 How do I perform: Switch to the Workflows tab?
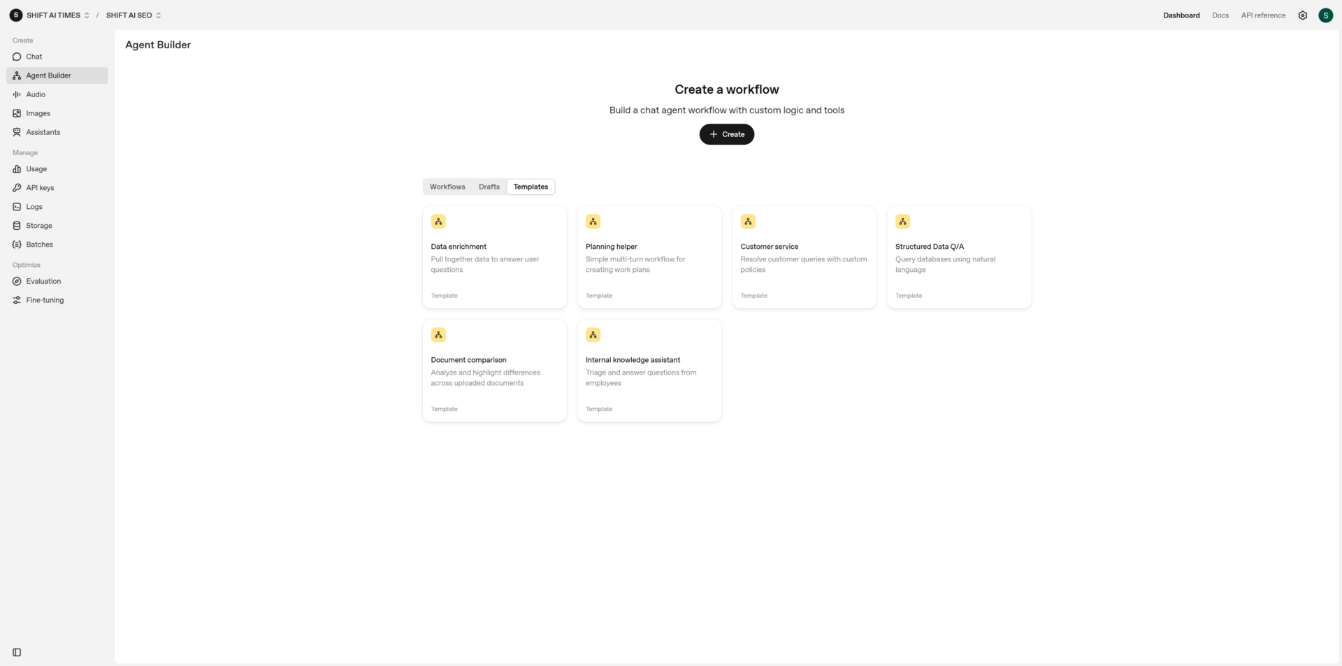447,187
